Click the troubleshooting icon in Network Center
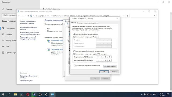The height and width of the screenshot is (97, 172). [x=48, y=50]
